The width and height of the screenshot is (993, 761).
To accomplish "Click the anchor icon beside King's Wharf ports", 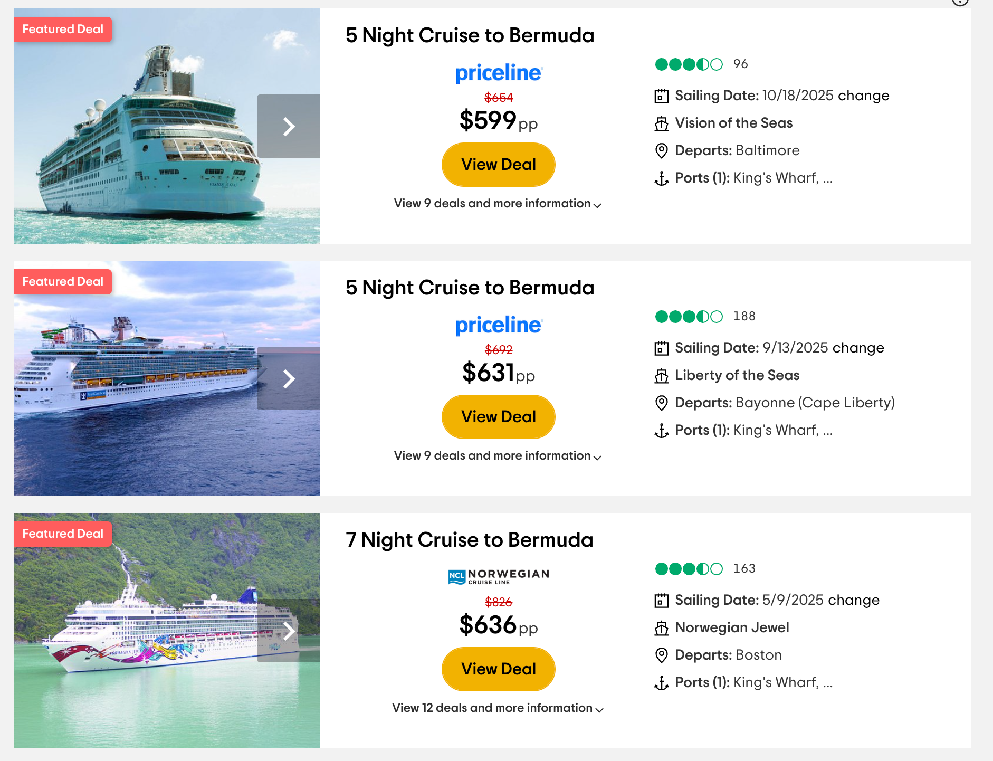I will [661, 178].
